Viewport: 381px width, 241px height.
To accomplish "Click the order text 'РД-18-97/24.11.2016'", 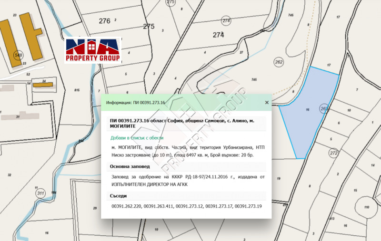I will point(207,177).
